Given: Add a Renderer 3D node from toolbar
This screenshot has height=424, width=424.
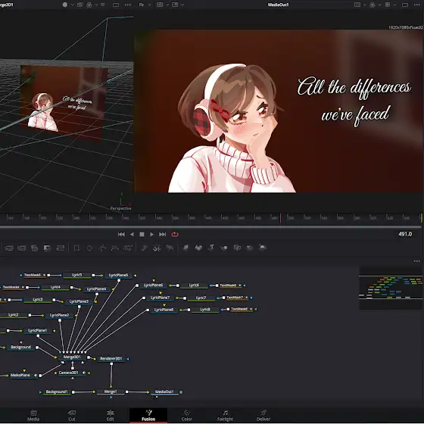Looking at the screenshot, I should [x=262, y=248].
